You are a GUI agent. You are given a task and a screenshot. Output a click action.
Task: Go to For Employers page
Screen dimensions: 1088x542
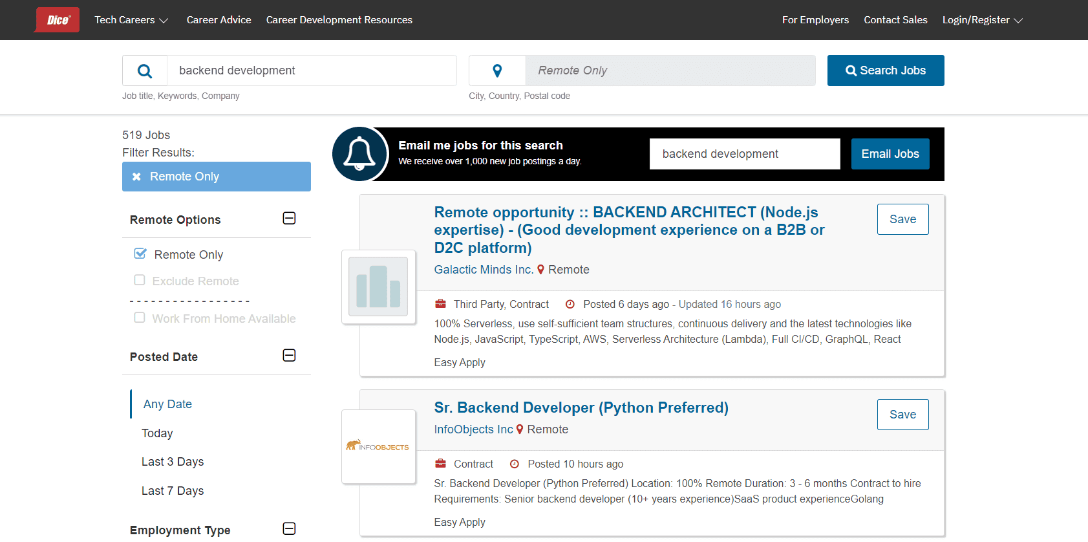[x=816, y=20]
